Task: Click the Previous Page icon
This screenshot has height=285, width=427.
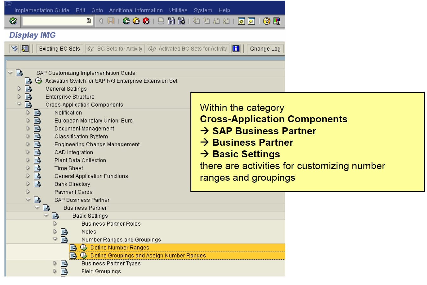Action: [x=207, y=21]
